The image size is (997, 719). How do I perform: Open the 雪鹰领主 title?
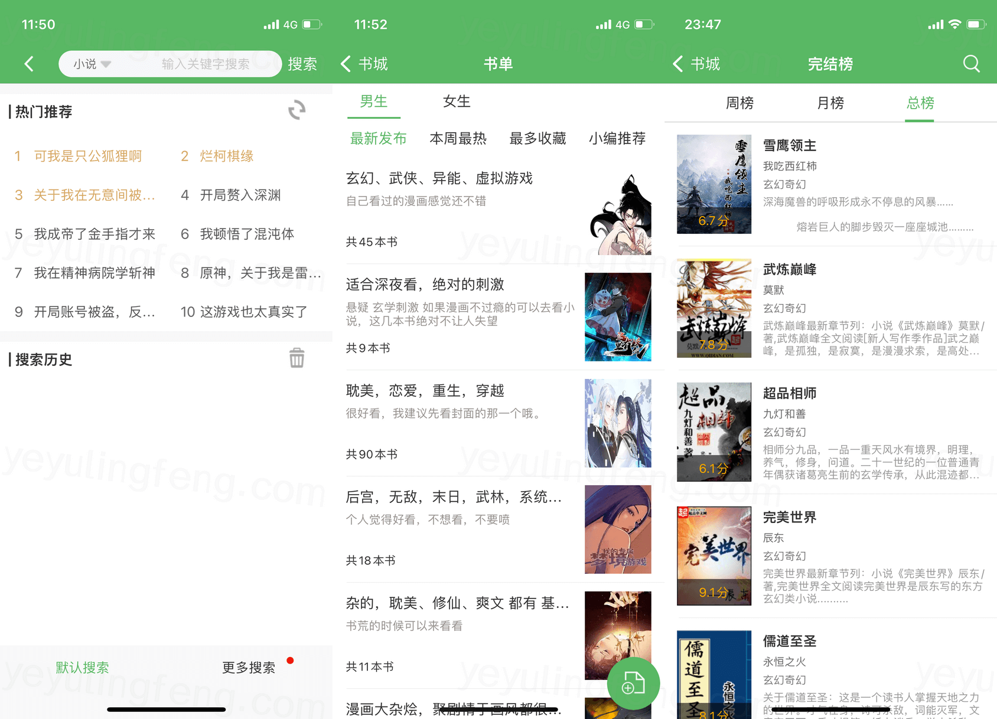790,145
